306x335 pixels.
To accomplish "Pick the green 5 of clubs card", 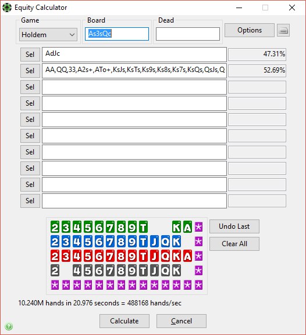I will (88, 227).
